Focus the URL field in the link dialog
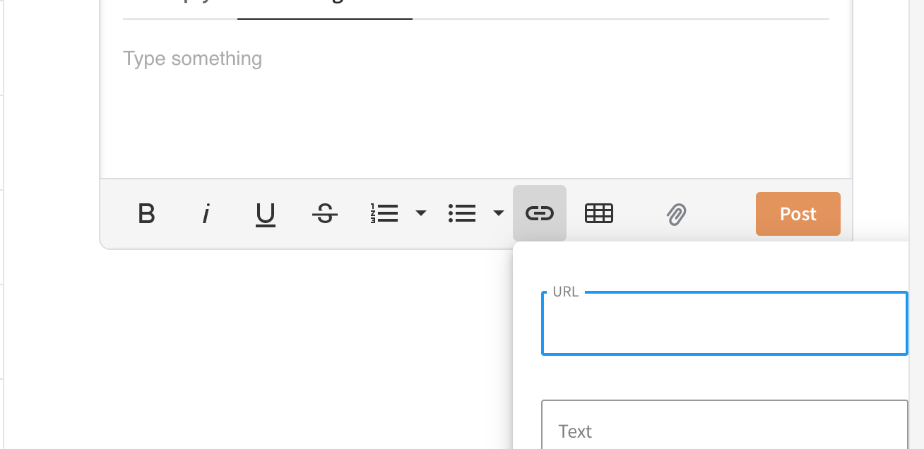The height and width of the screenshot is (449, 924). (724, 323)
